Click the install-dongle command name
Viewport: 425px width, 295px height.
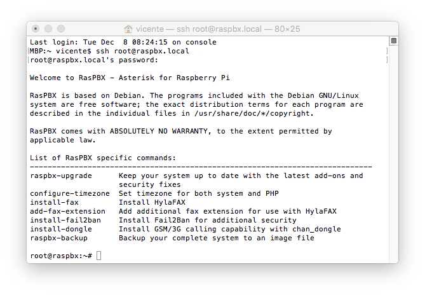pyautogui.click(x=61, y=229)
